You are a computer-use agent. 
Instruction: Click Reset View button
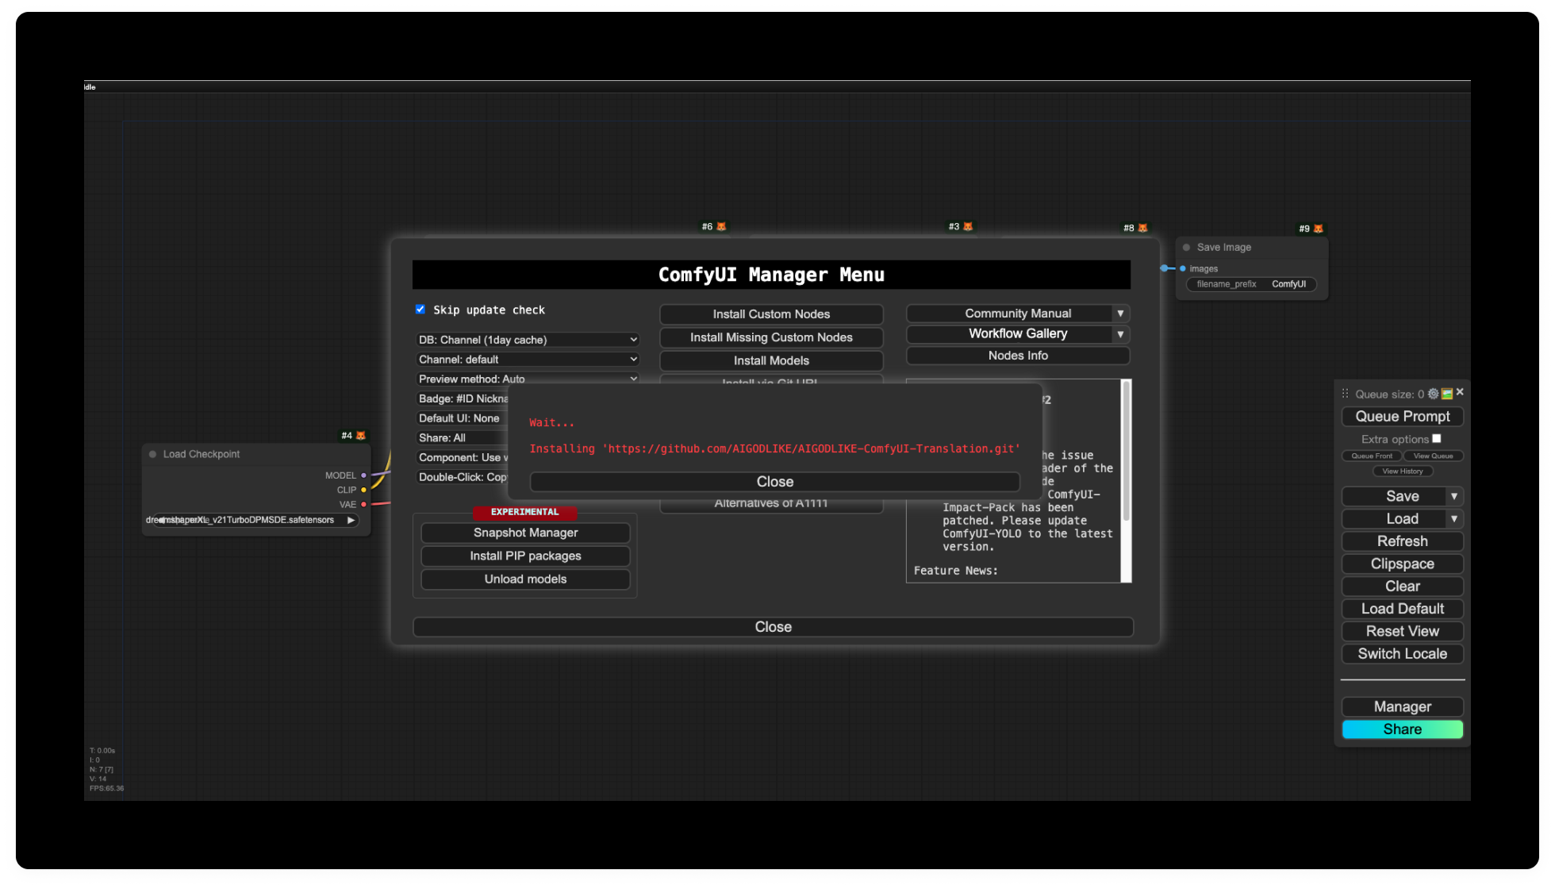point(1402,631)
